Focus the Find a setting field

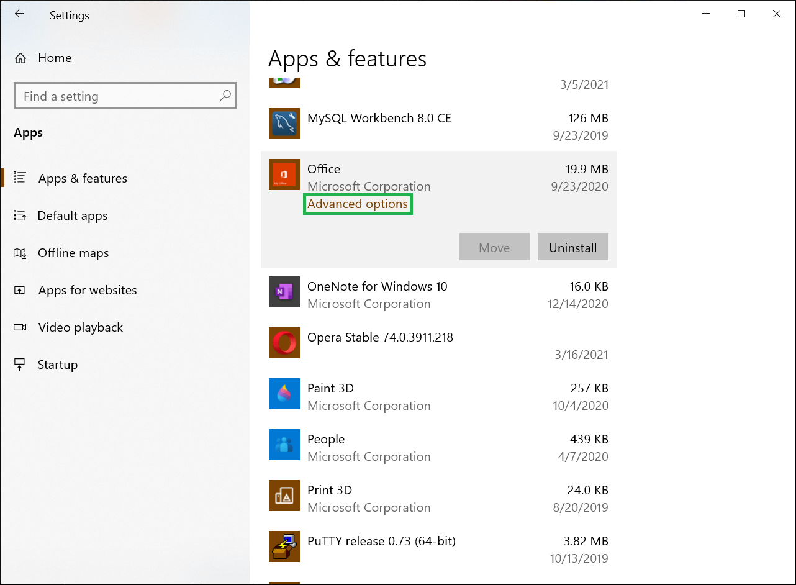click(x=125, y=96)
